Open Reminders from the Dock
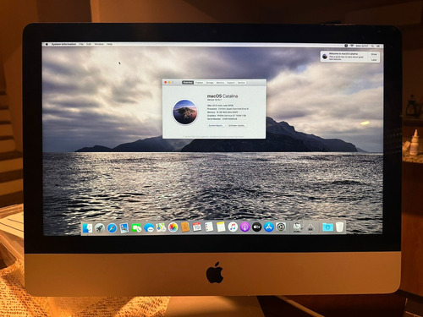Screen dimensions: 423x317 pos(209,227)
